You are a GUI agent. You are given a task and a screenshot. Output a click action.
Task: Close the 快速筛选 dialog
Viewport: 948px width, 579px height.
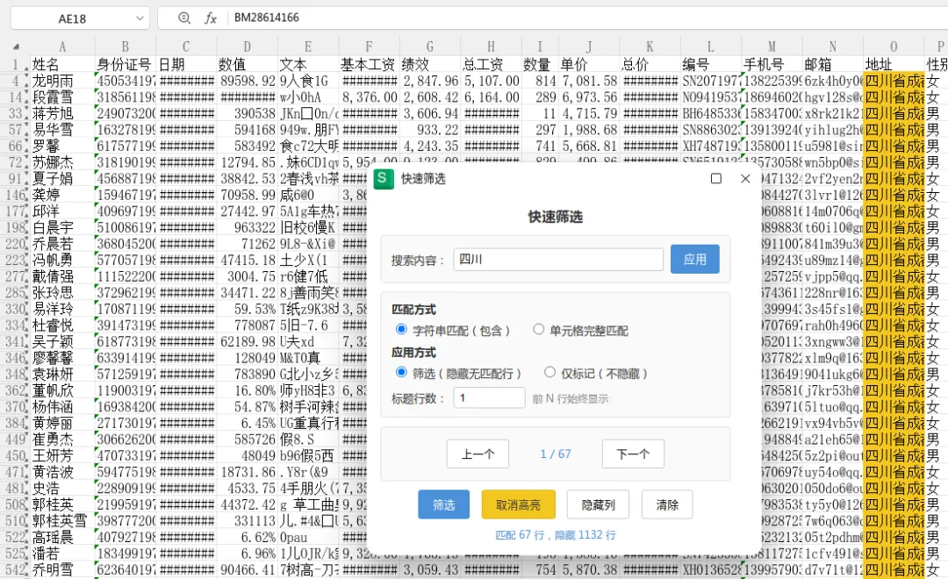(745, 178)
